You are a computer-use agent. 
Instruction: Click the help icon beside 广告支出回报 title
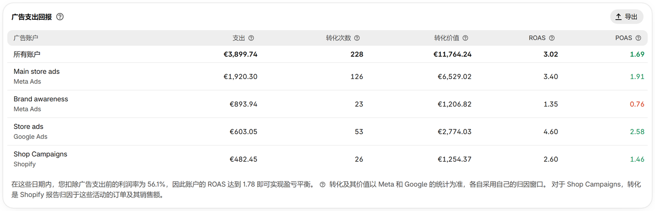point(60,17)
